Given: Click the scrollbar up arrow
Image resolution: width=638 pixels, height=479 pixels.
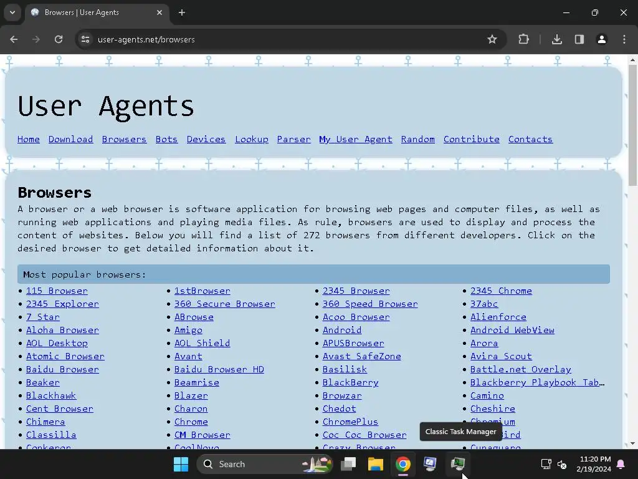Looking at the screenshot, I should click(632, 59).
